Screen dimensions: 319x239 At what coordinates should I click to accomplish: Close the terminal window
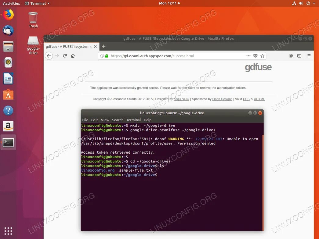click(x=260, y=113)
